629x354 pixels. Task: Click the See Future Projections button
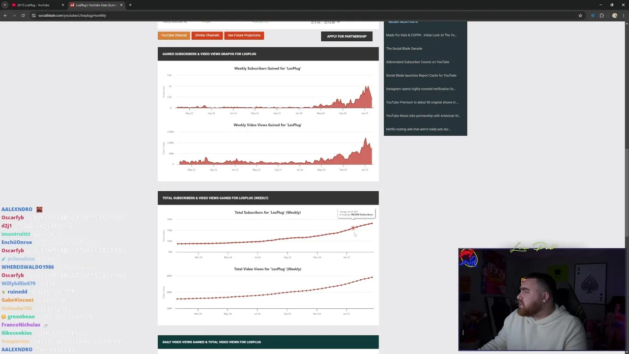[x=244, y=35]
